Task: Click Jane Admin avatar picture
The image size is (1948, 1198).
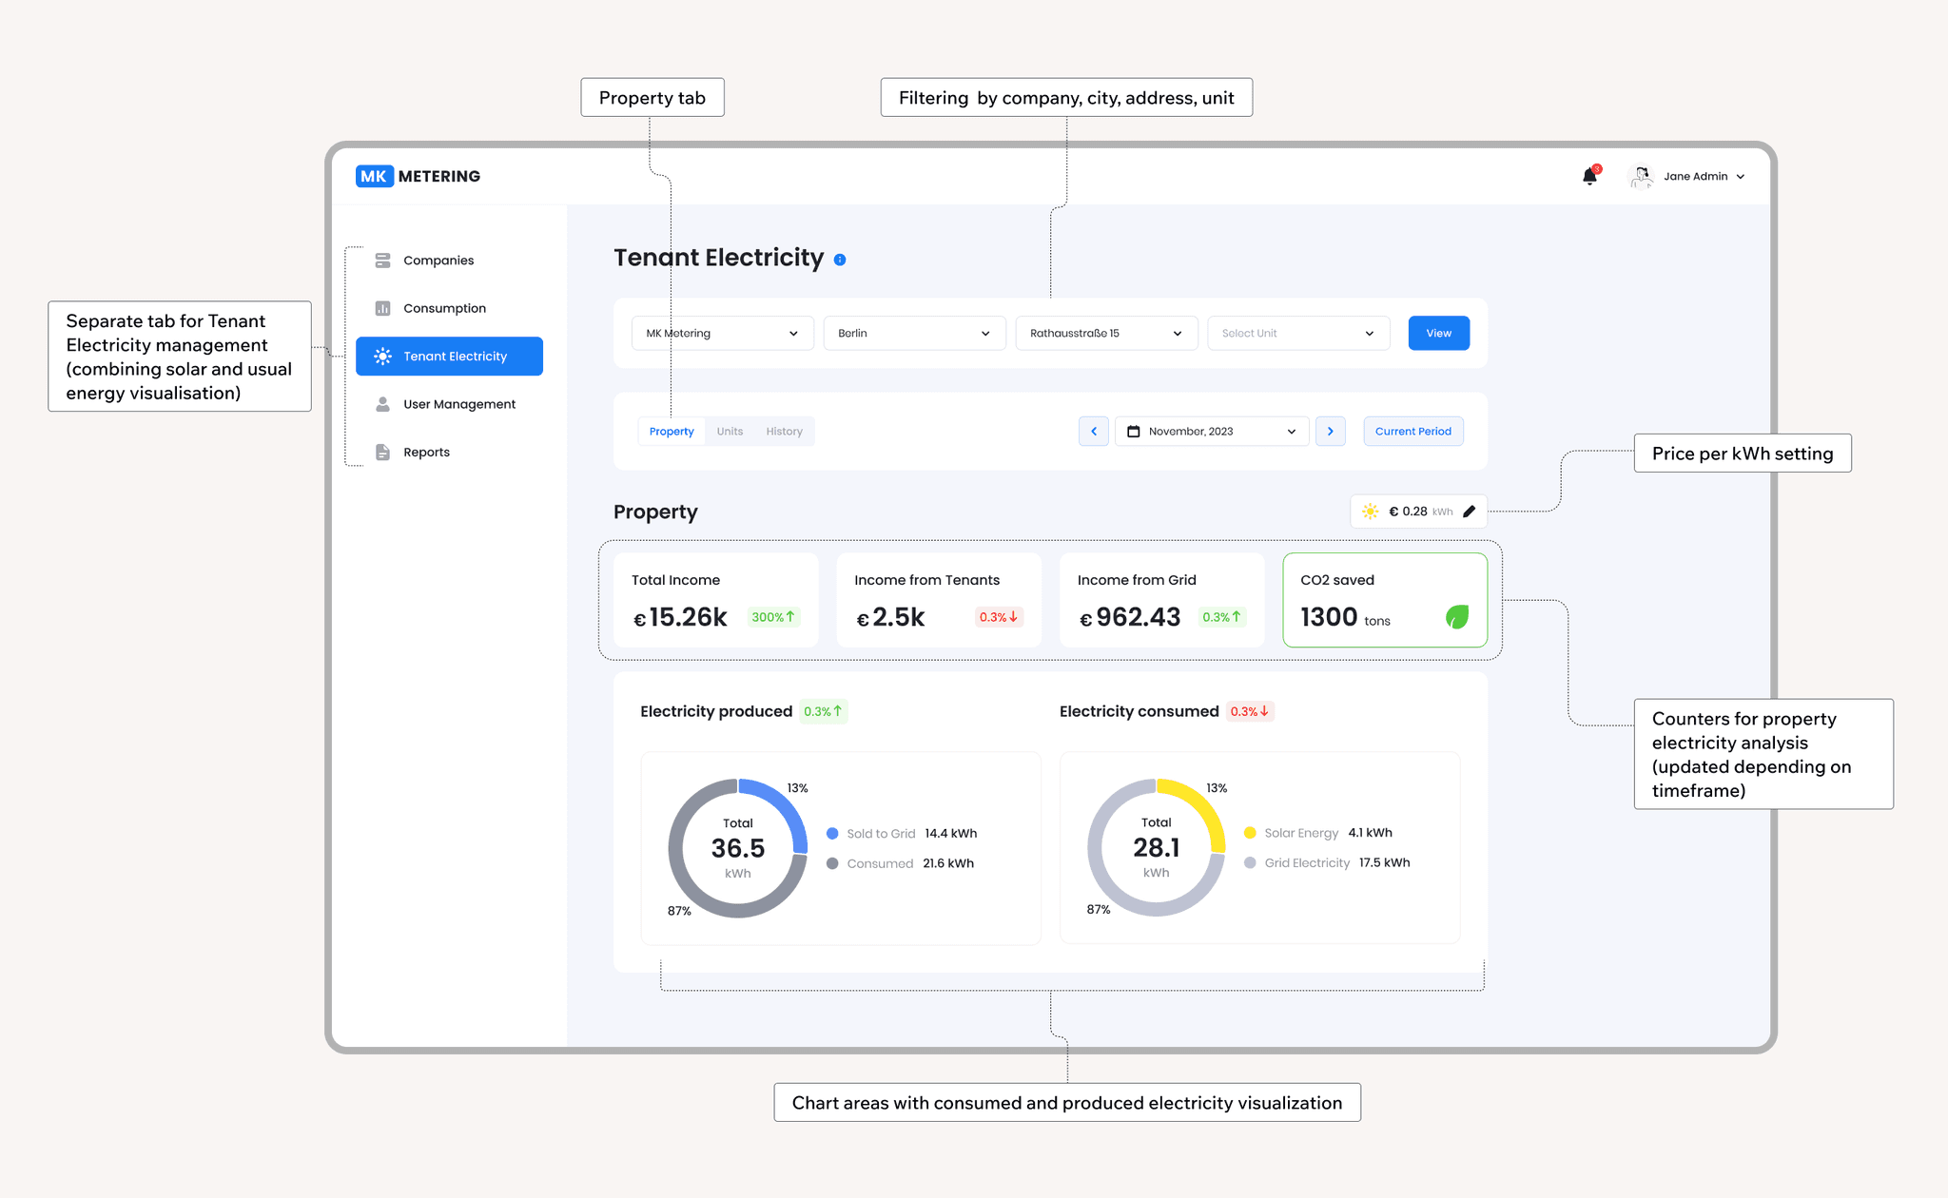Action: tap(1641, 176)
